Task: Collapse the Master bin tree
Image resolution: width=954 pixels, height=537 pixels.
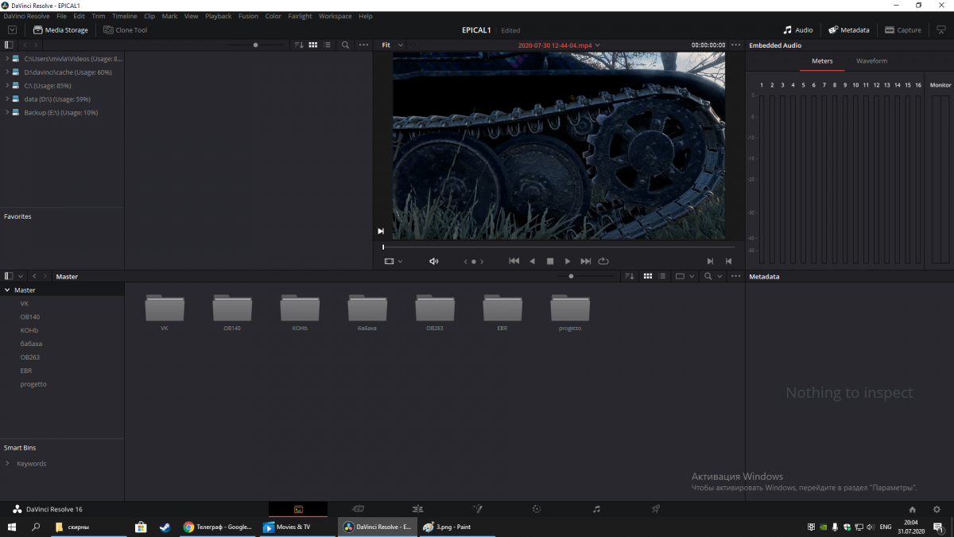Action: [7, 290]
